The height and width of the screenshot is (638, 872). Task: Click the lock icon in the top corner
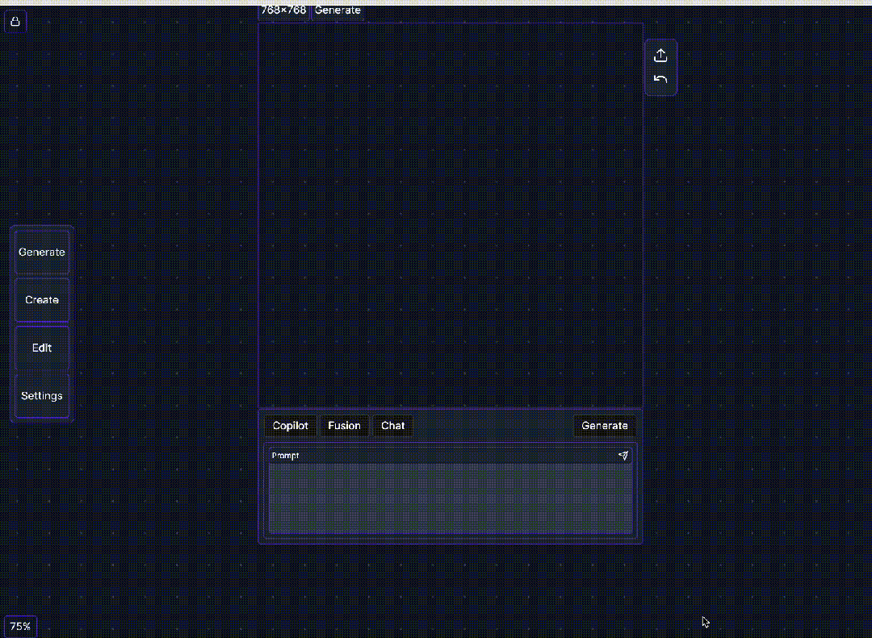tap(15, 22)
